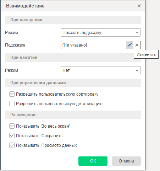Image resolution: width=160 pixels, height=171 pixels.
Task: Clear the Подсказка field with its X icon
Action: click(137, 45)
